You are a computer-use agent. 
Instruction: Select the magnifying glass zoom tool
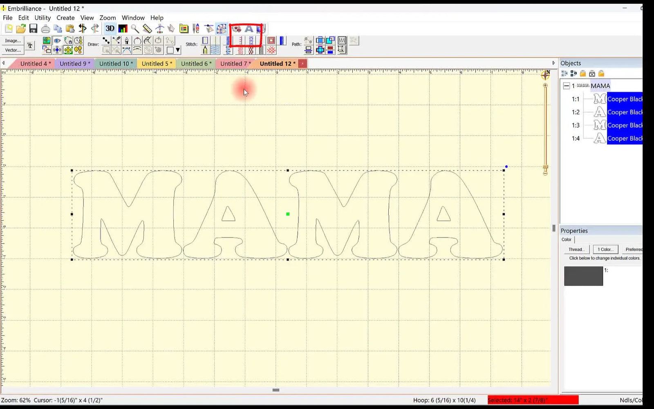(x=135, y=28)
